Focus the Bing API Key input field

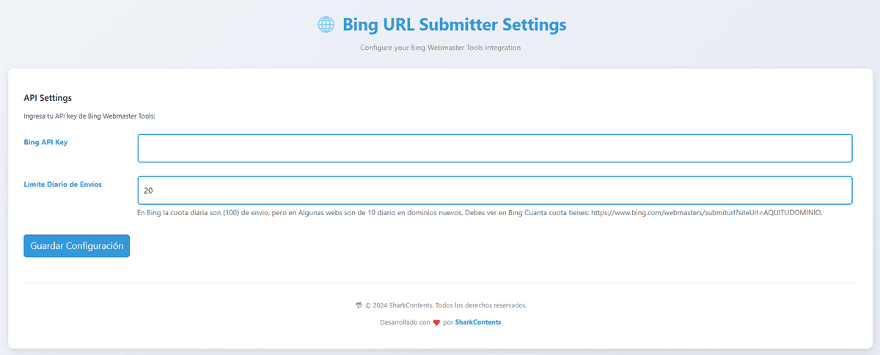(x=494, y=148)
